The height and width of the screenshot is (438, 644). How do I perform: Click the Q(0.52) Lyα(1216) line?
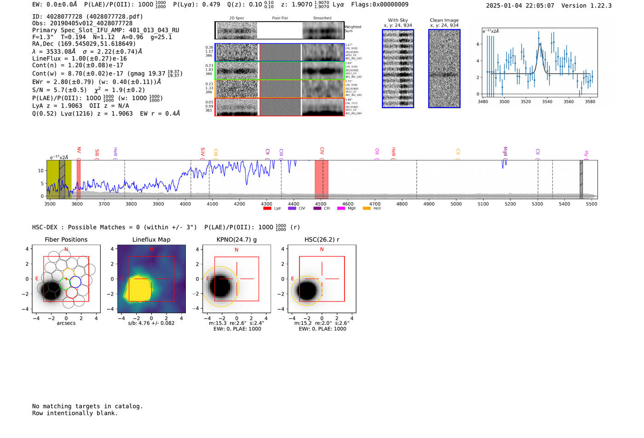point(106,114)
